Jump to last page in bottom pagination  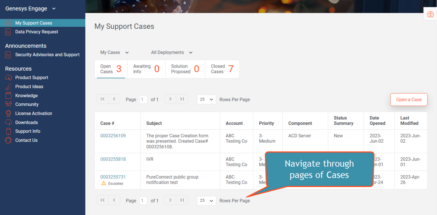click(x=182, y=200)
